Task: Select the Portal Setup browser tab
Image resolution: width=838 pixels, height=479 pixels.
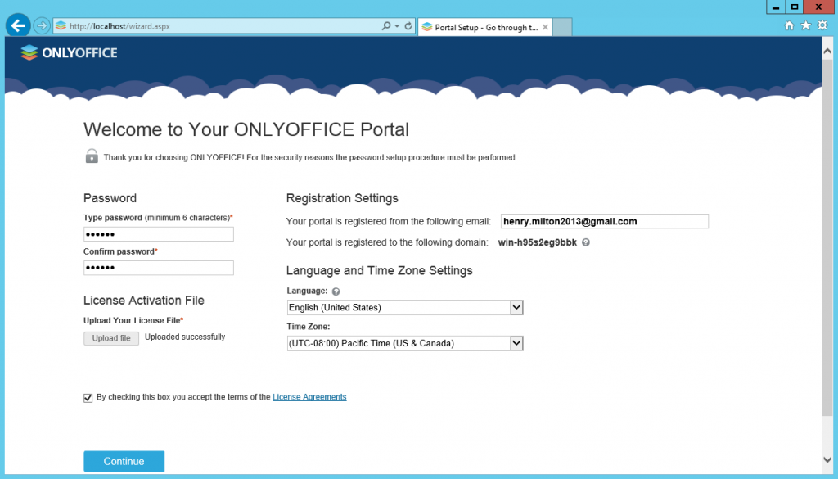Action: (x=484, y=27)
